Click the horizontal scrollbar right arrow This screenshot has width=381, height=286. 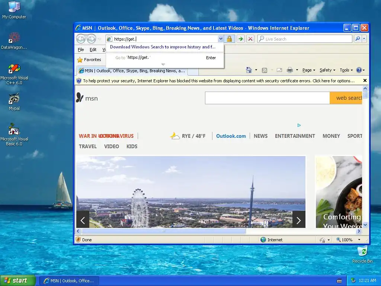click(x=359, y=231)
